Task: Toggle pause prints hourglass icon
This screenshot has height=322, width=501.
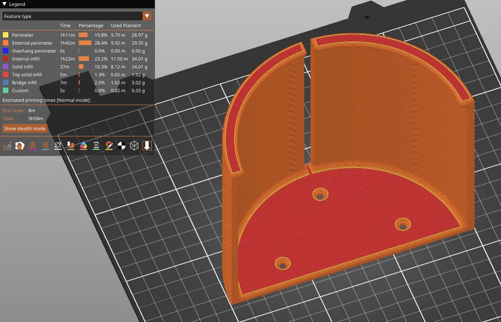Action: pos(96,146)
